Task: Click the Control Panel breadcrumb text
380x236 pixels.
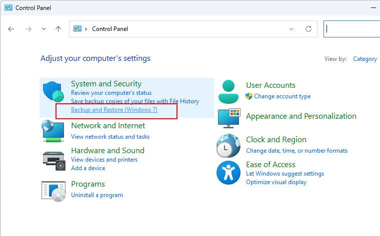Action: pos(110,29)
